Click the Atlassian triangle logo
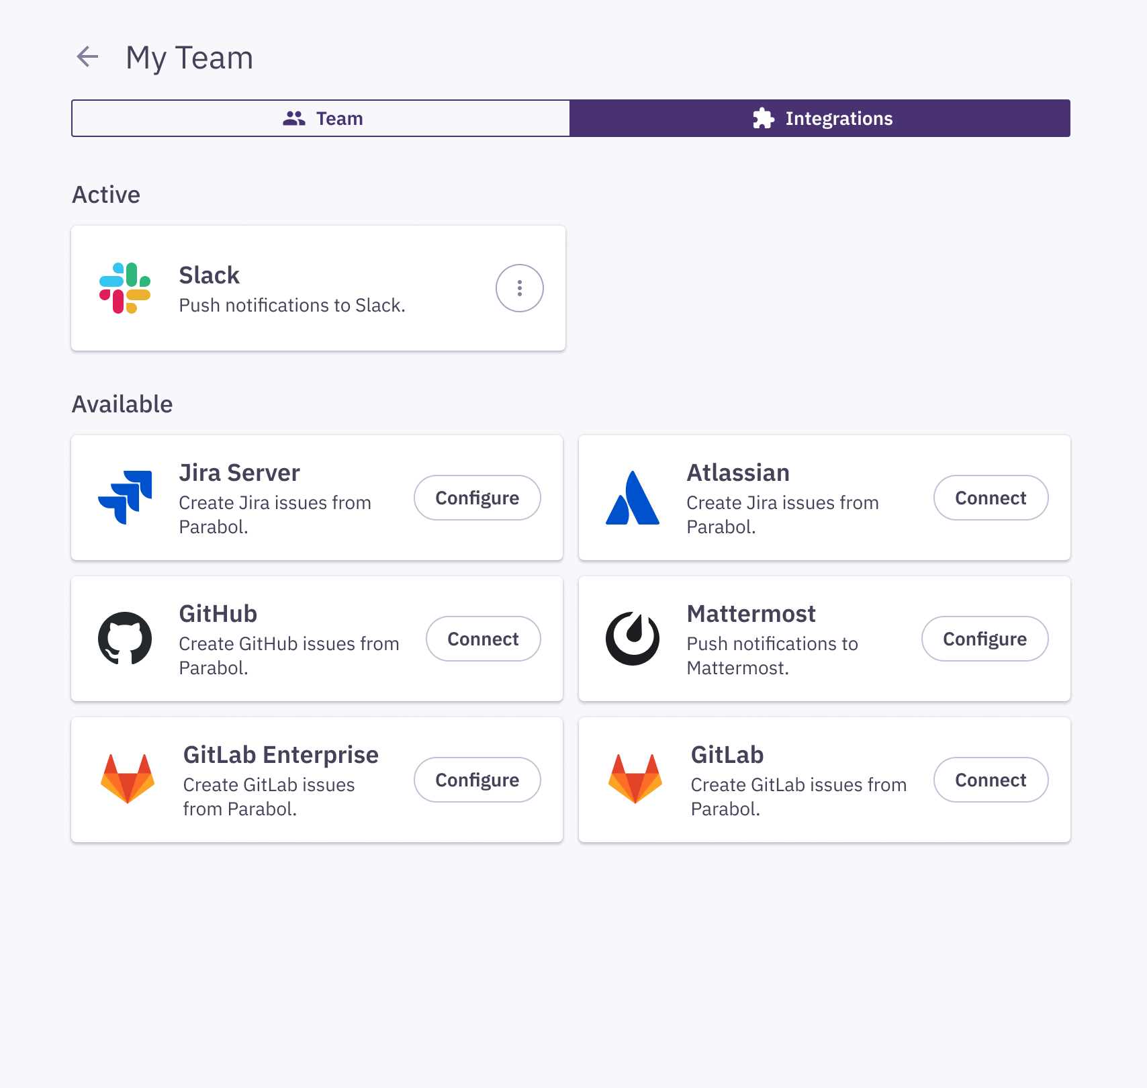 (x=632, y=498)
